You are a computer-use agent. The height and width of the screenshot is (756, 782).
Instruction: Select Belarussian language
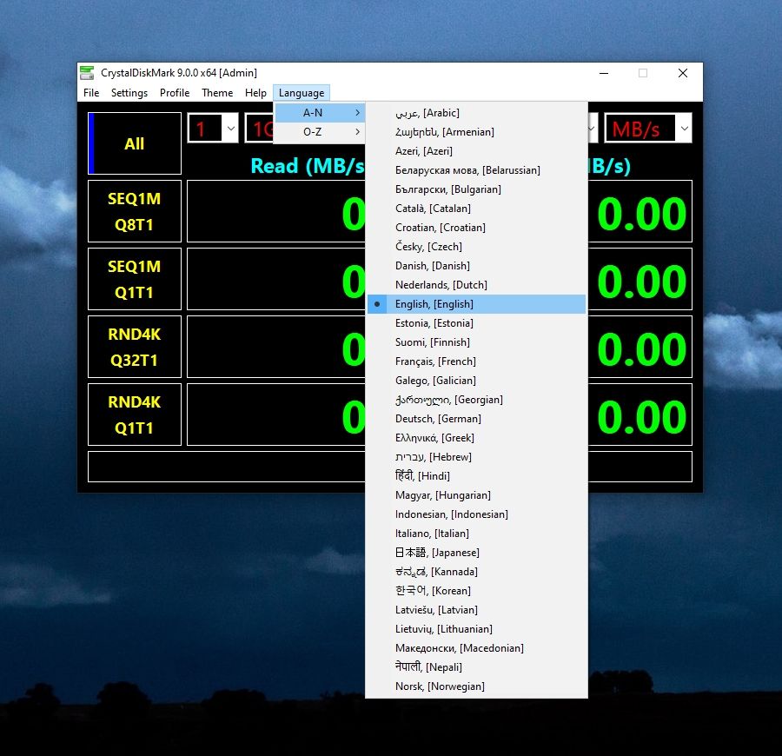point(476,170)
